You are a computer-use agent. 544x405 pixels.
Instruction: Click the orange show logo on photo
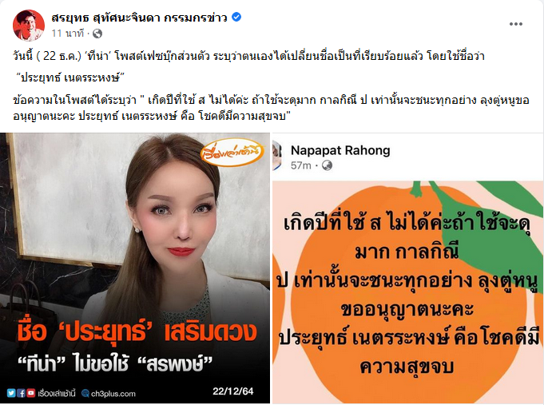232,152
